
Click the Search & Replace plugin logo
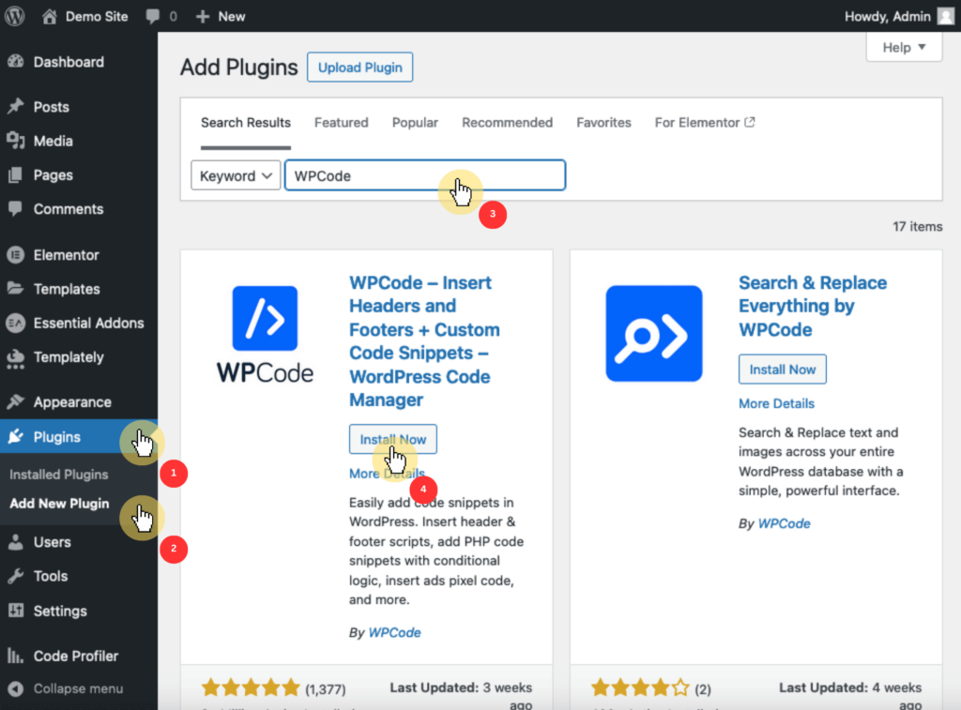[654, 333]
